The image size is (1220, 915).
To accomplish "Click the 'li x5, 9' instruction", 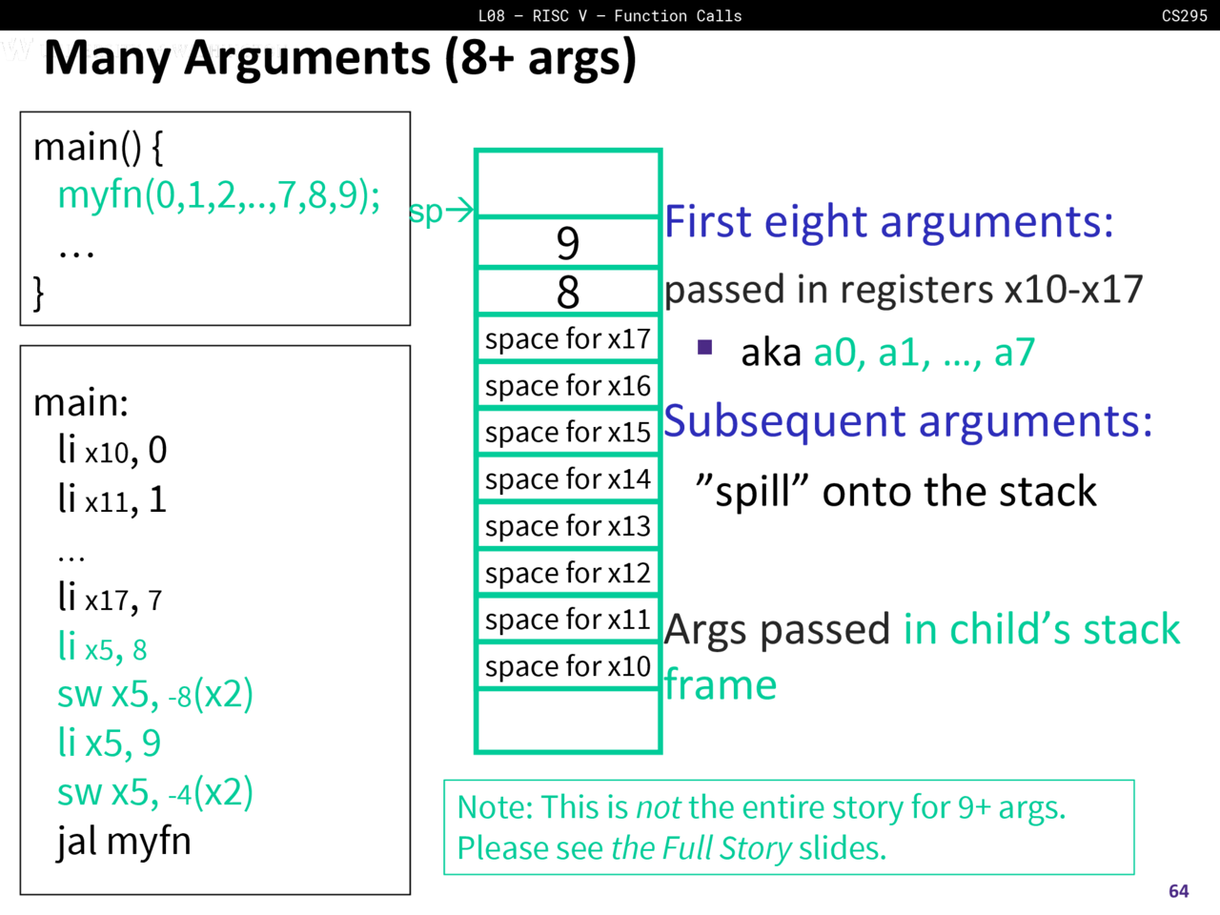I will [109, 743].
